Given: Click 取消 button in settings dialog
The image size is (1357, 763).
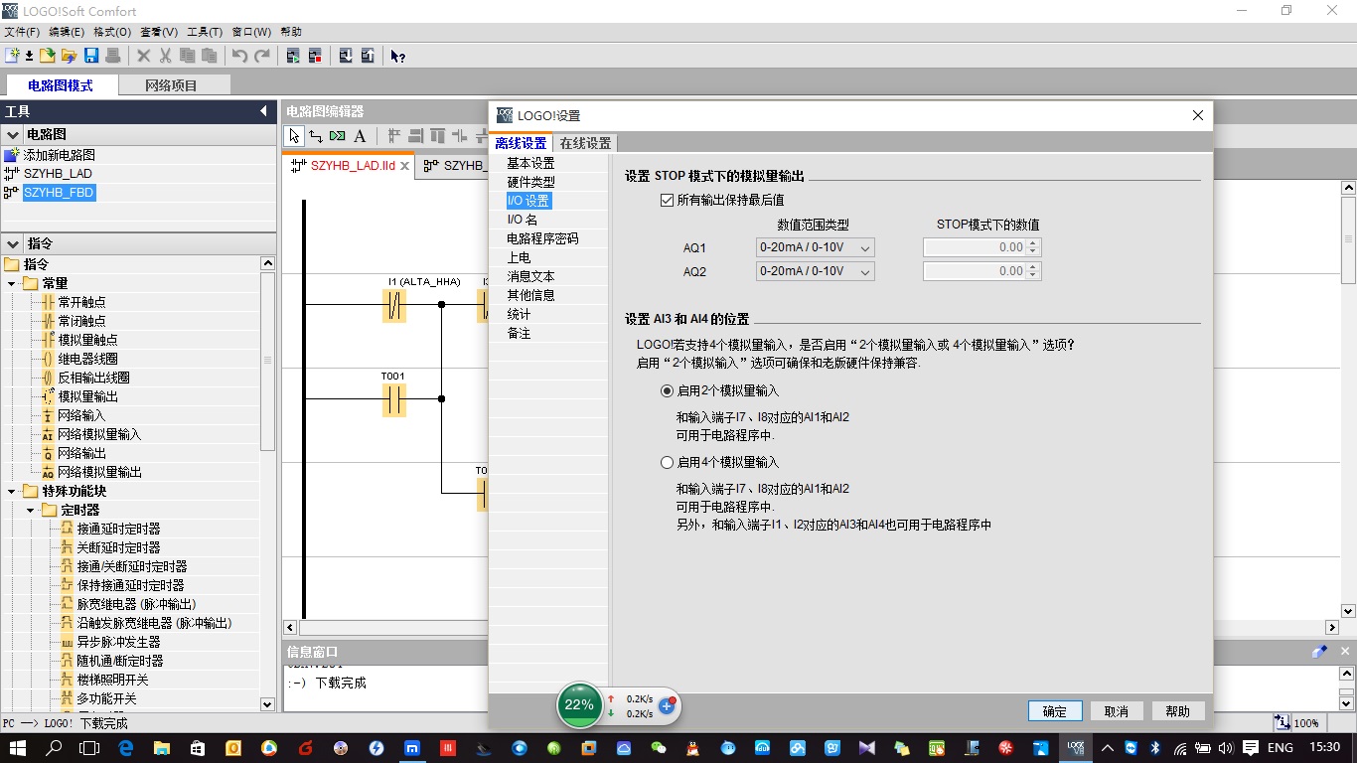Looking at the screenshot, I should tap(1117, 711).
